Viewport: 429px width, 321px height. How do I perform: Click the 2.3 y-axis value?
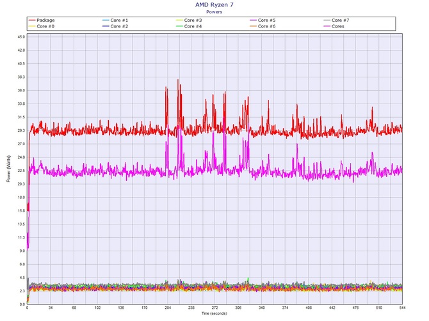[x=22, y=291]
